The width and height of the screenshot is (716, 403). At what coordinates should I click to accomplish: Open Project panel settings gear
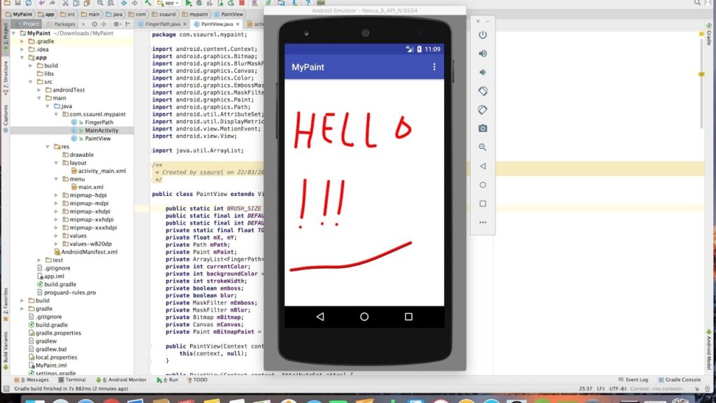point(116,24)
